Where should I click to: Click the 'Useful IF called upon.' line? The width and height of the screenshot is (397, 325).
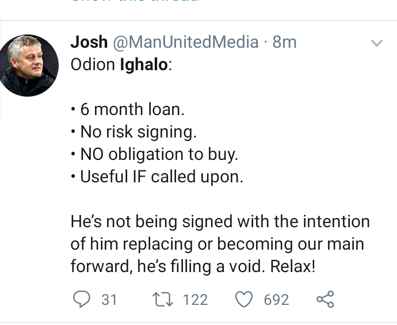pyautogui.click(x=157, y=177)
